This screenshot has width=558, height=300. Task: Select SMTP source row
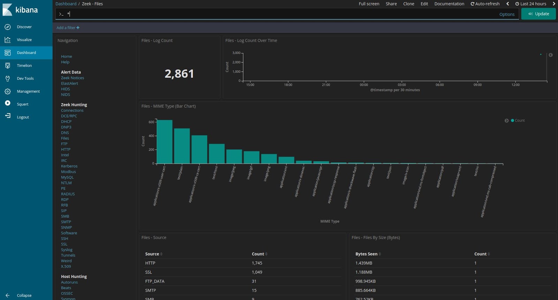243,290
